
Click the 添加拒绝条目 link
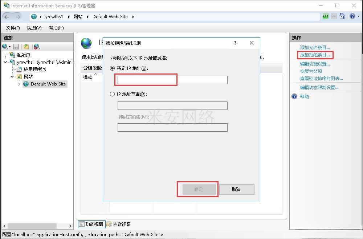pyautogui.click(x=315, y=55)
